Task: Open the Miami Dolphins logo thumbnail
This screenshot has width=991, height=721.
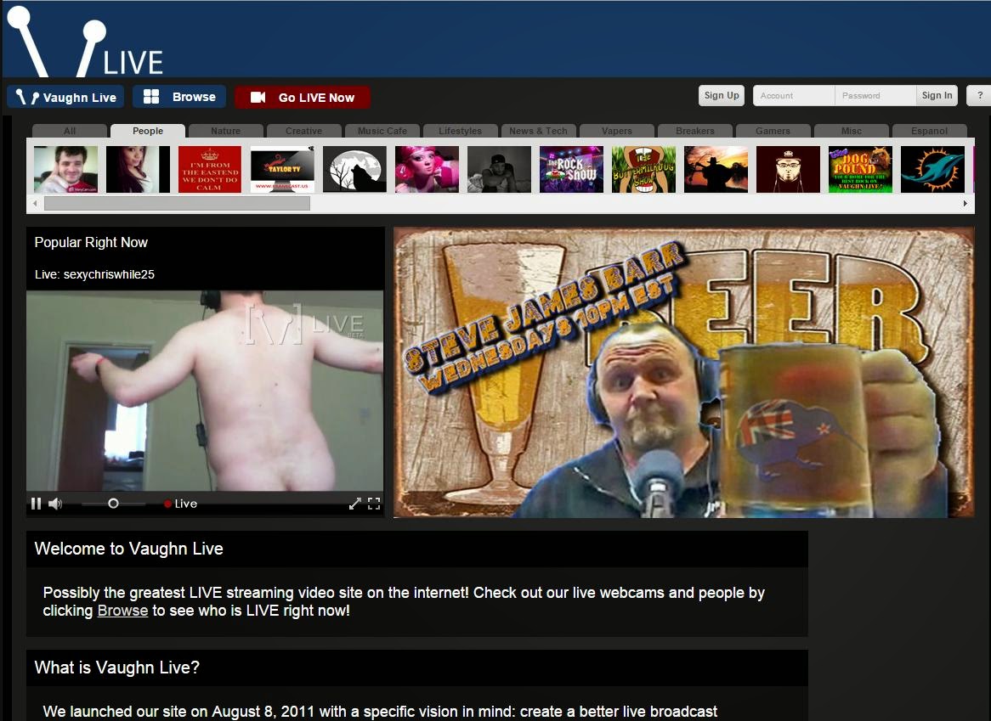Action: pyautogui.click(x=933, y=169)
